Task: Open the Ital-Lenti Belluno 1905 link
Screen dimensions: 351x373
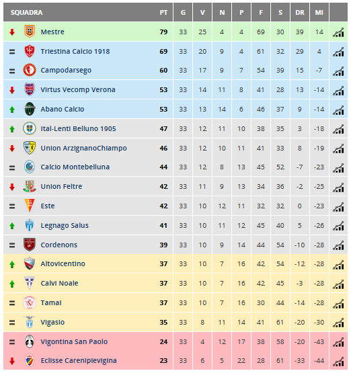Action: (78, 128)
